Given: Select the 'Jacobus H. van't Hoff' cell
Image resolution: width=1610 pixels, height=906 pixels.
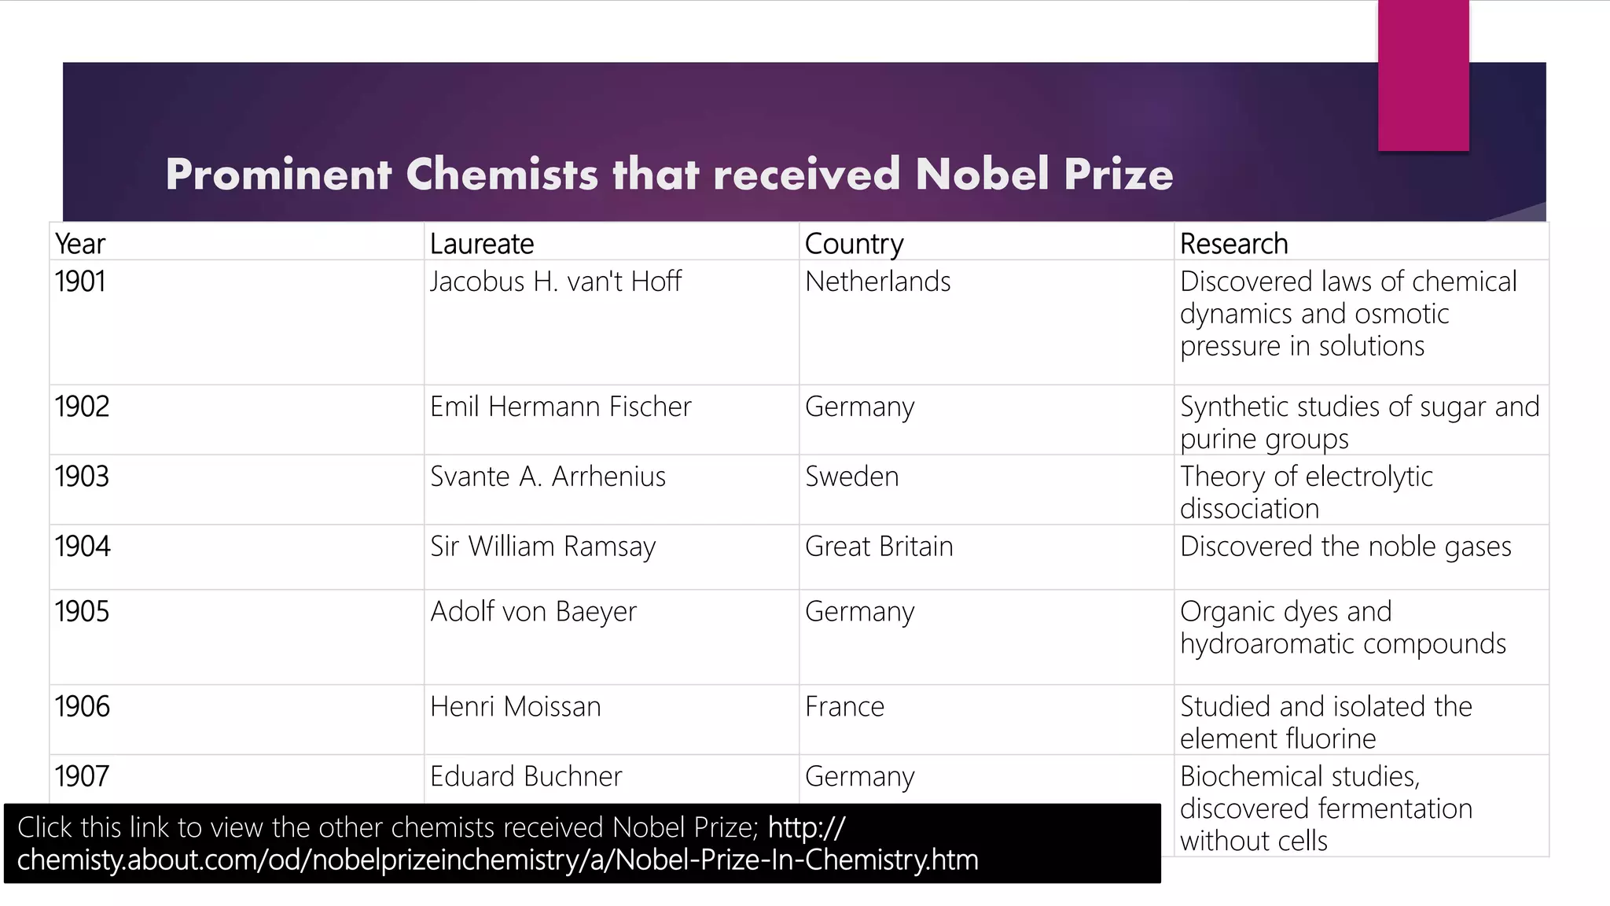Looking at the screenshot, I should click(x=612, y=322).
